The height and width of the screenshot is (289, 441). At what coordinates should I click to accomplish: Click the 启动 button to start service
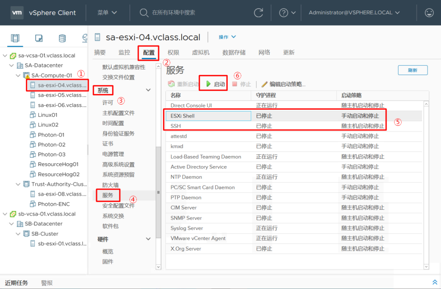click(x=213, y=84)
